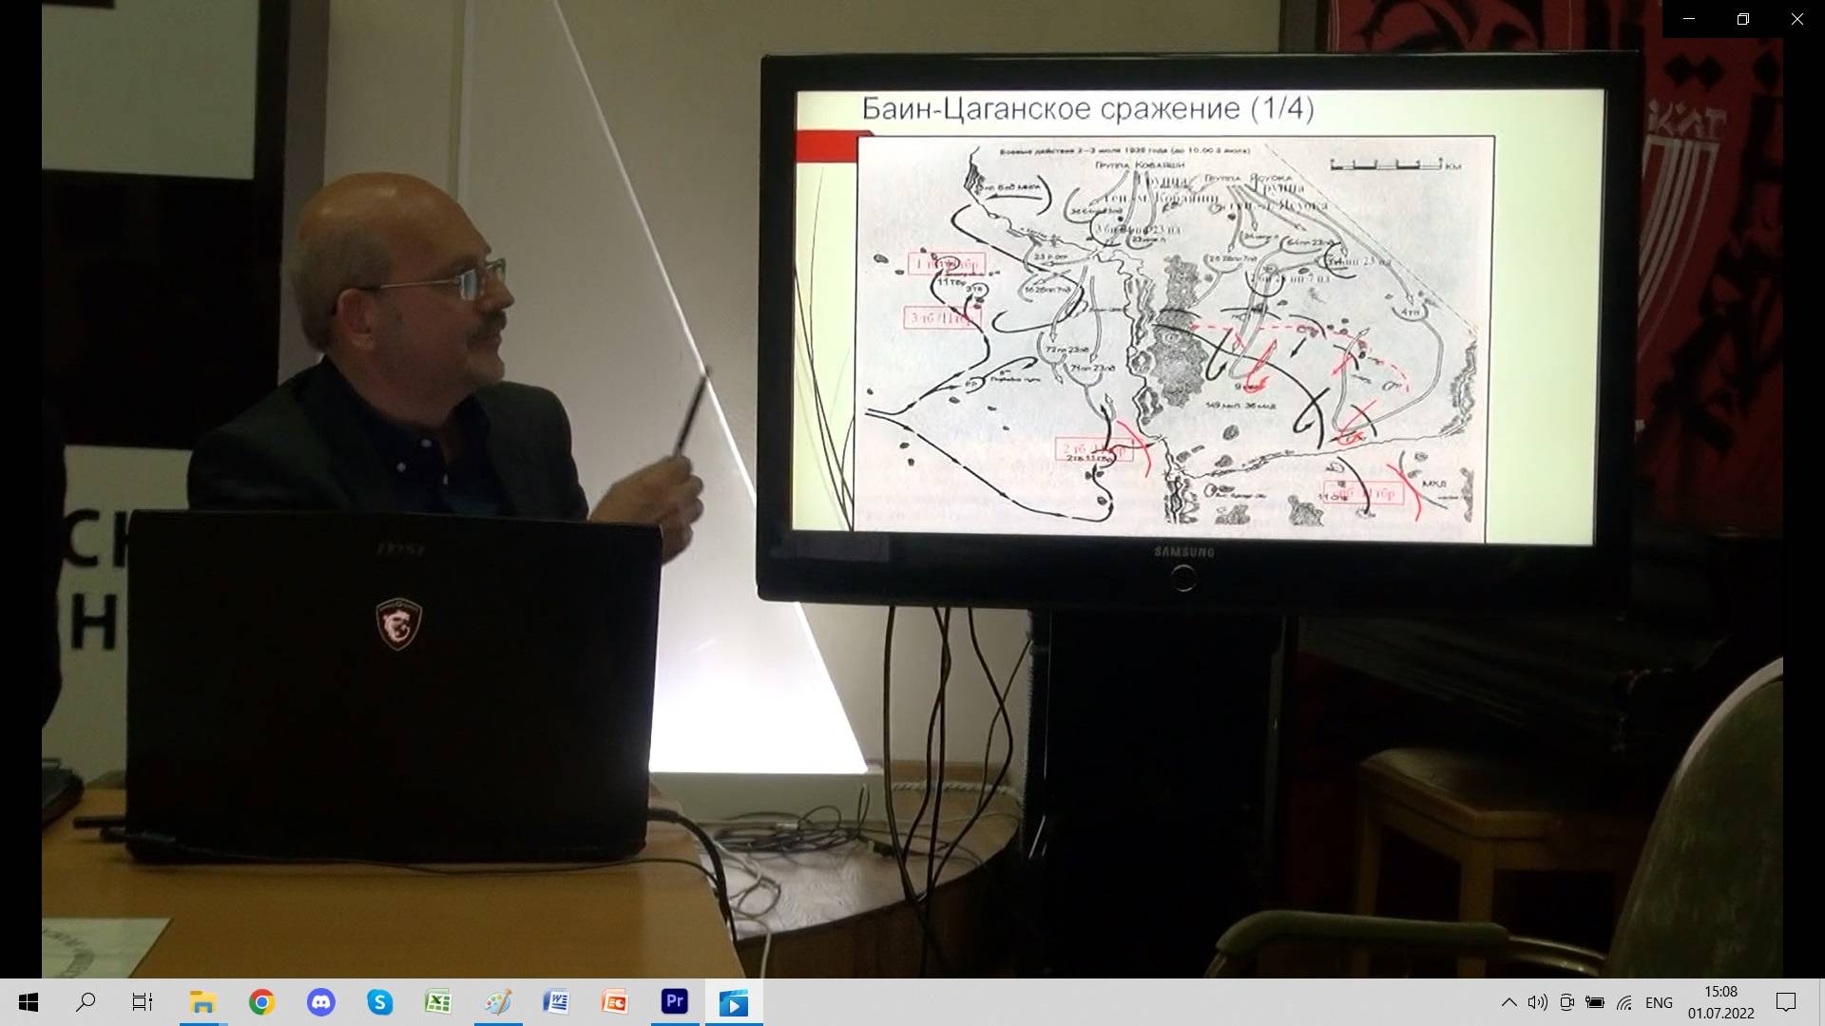This screenshot has height=1026, width=1825.
Task: Switch ENG input language indicator
Action: click(1659, 1002)
